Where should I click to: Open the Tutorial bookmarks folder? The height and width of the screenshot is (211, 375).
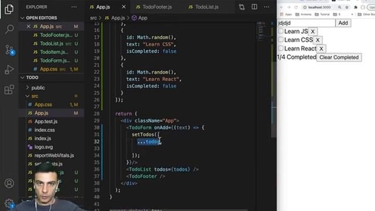pos(322,14)
